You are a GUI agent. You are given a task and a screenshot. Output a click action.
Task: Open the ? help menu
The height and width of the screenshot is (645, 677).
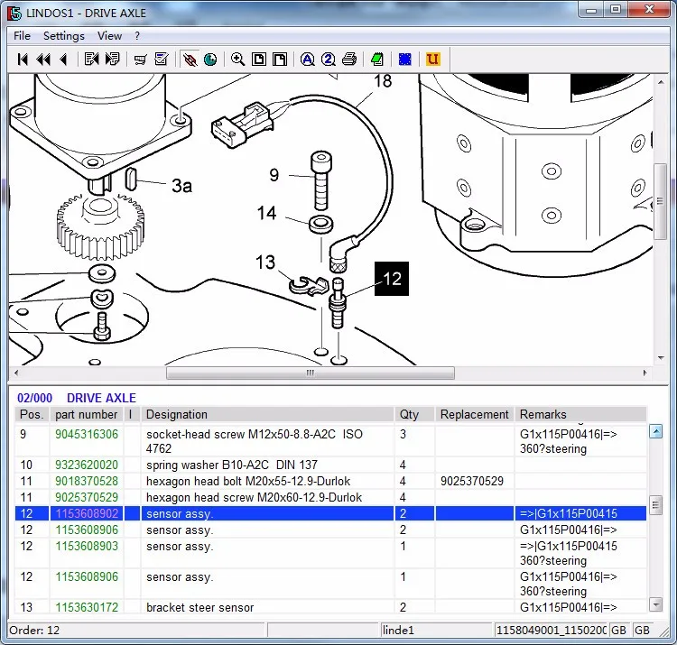click(137, 36)
